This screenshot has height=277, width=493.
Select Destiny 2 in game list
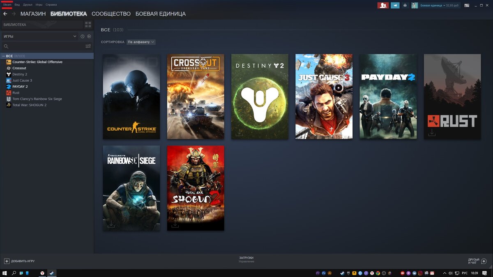point(20,74)
